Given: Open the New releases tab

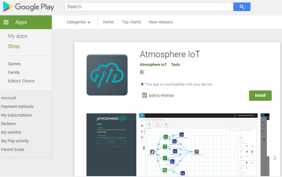Looking at the screenshot, I should (x=161, y=22).
